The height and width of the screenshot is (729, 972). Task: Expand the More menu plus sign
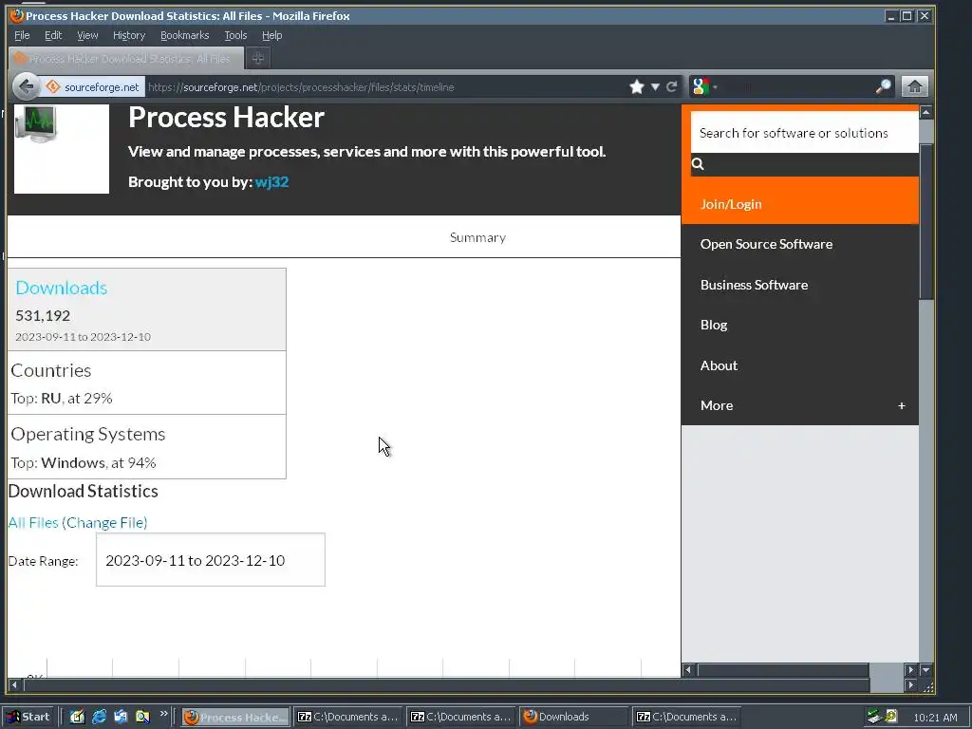point(902,405)
